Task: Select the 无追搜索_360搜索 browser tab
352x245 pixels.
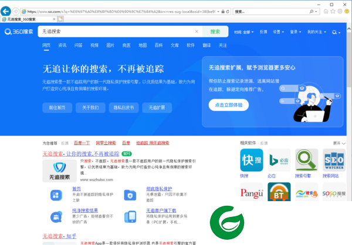Action: click(x=29, y=19)
